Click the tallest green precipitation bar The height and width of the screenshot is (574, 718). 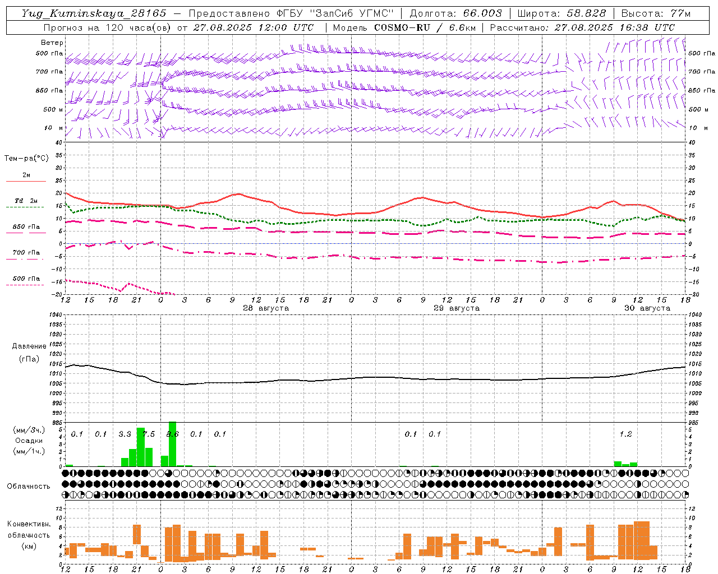click(x=172, y=444)
